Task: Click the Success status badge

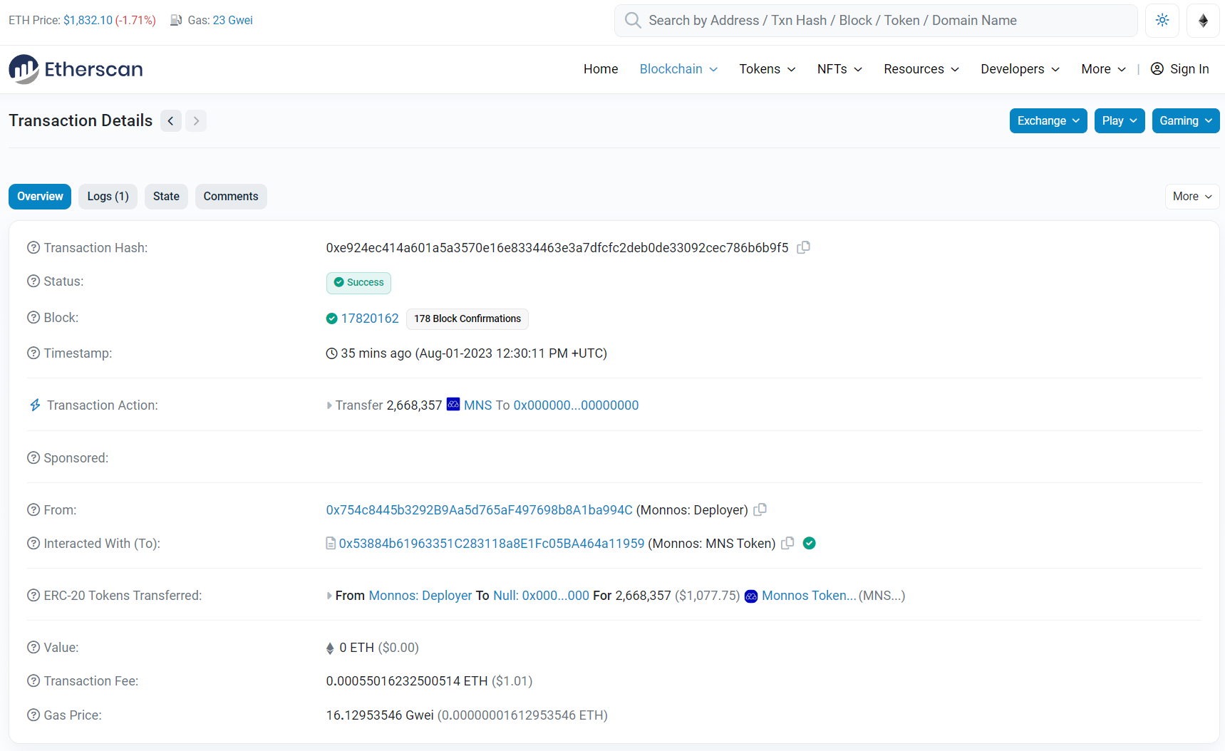Action: [358, 283]
